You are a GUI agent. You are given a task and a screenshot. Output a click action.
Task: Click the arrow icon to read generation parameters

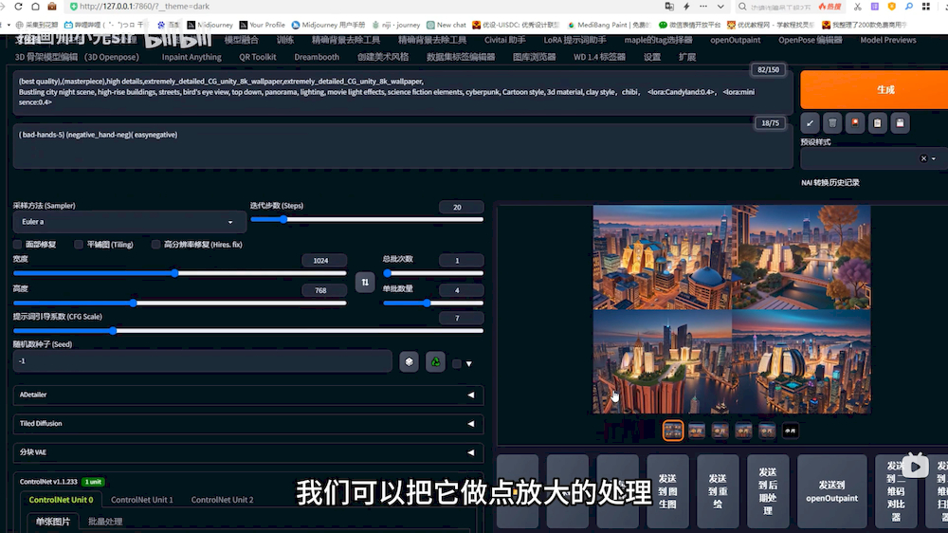click(810, 122)
